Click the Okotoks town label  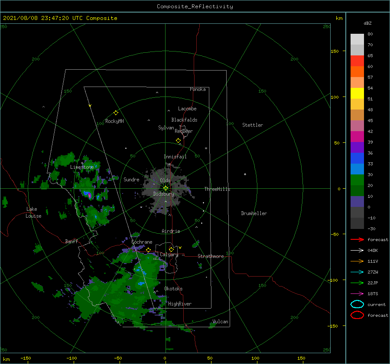point(173,289)
